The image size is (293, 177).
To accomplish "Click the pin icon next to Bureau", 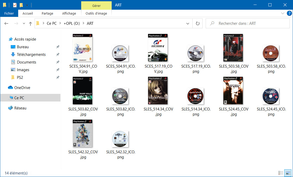I will click(x=58, y=47).
